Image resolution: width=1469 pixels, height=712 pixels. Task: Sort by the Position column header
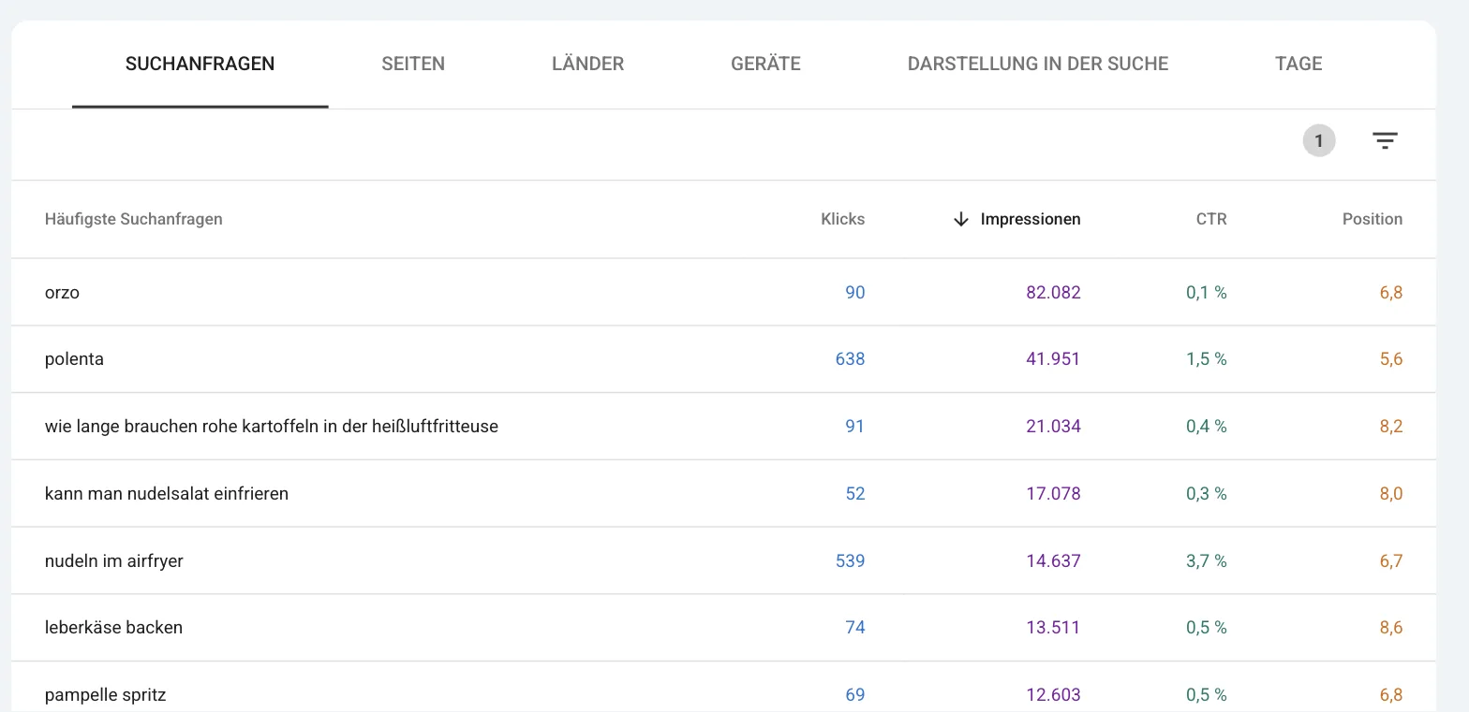(x=1373, y=219)
